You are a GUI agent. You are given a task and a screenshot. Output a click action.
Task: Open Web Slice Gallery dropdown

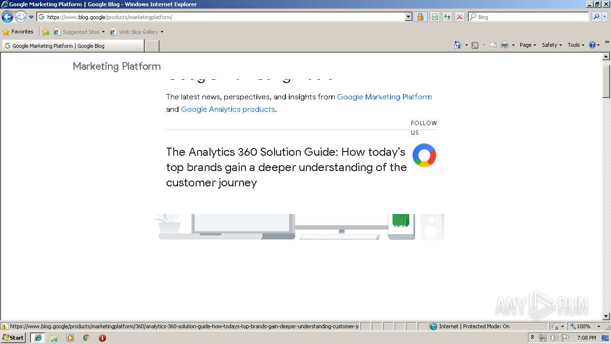(137, 32)
